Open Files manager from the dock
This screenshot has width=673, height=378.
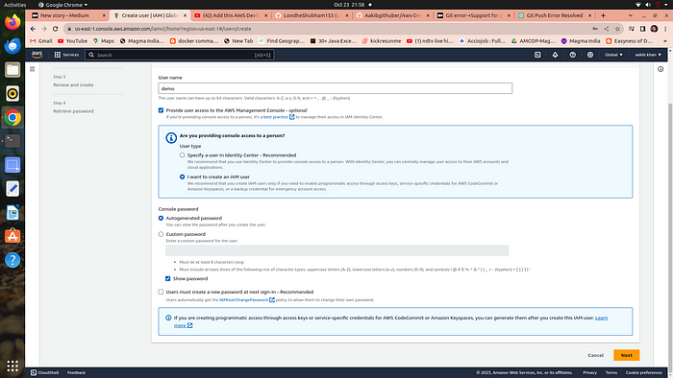(x=12, y=70)
